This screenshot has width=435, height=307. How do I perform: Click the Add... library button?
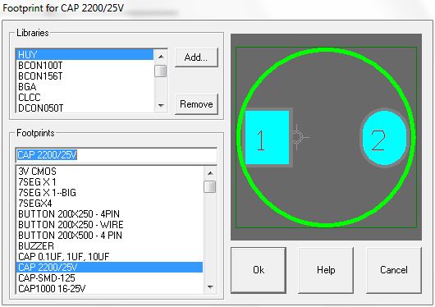click(196, 57)
